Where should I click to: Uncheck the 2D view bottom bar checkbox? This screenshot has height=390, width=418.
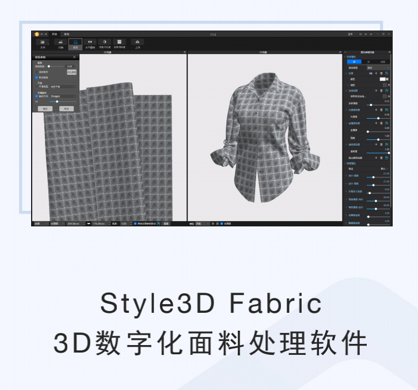click(x=135, y=224)
